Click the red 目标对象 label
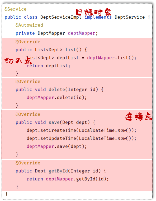156x201 pixels. tap(93, 12)
